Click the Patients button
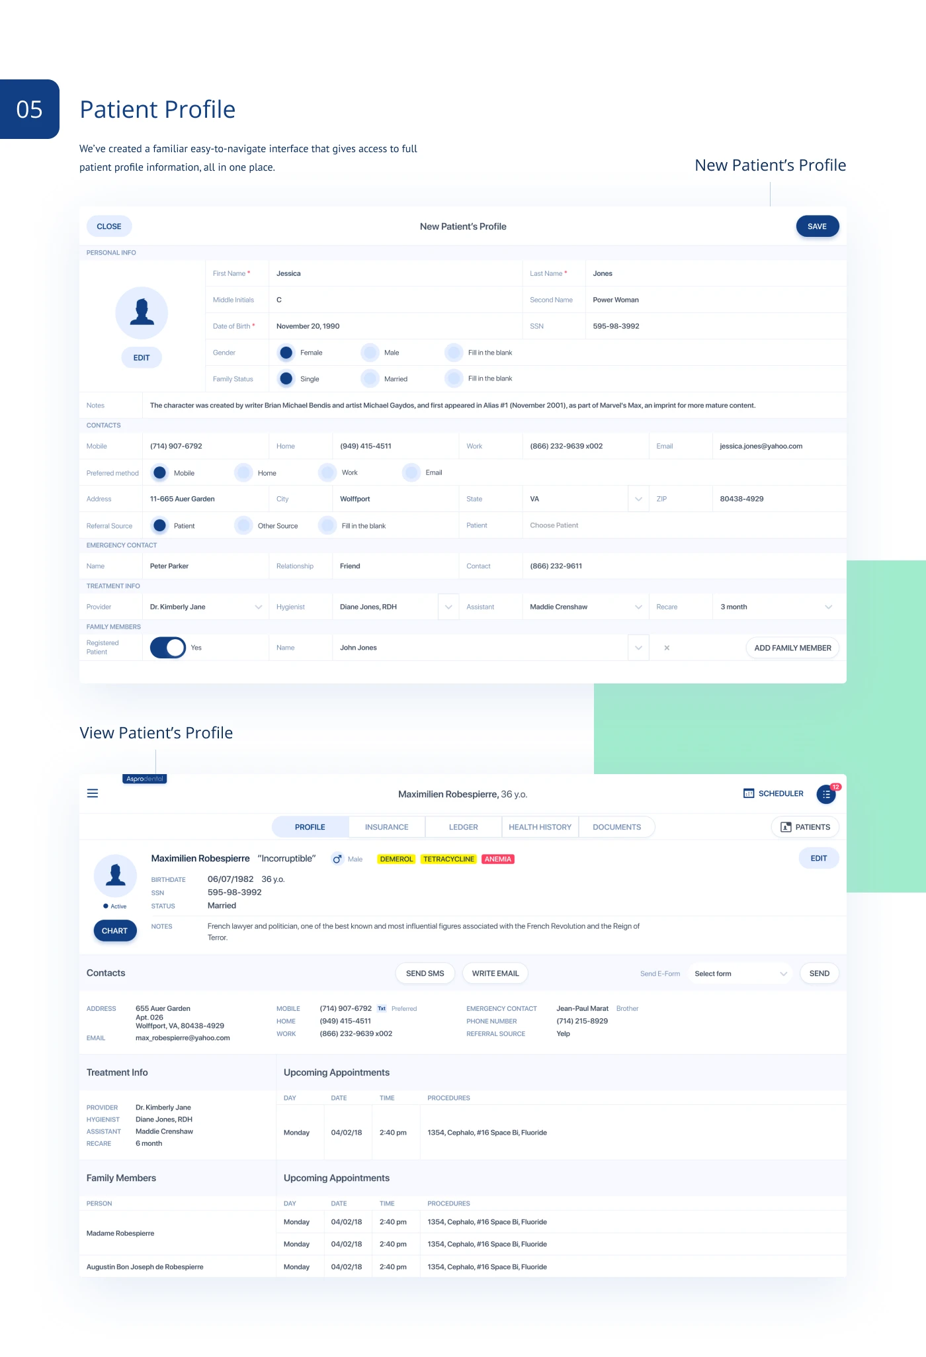926x1357 pixels. [805, 827]
